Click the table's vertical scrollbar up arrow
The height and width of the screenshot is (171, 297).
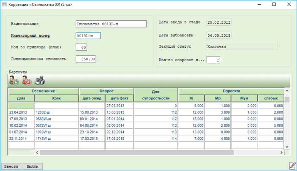pos(287,91)
